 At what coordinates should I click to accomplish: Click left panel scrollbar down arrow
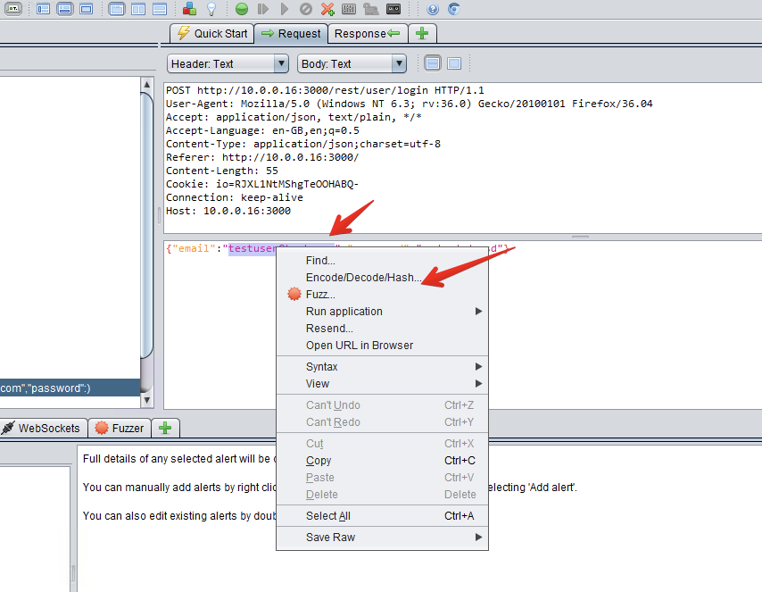(x=146, y=401)
